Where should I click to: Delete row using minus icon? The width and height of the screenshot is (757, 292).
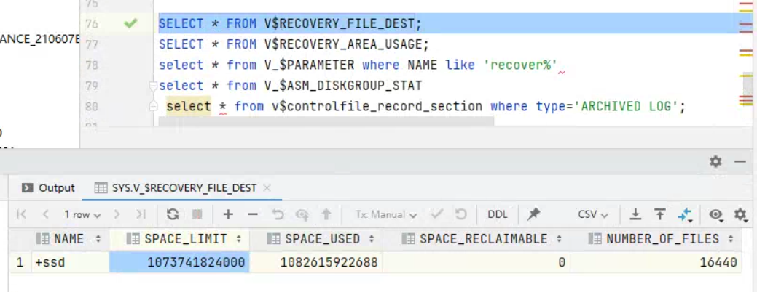pyautogui.click(x=253, y=214)
